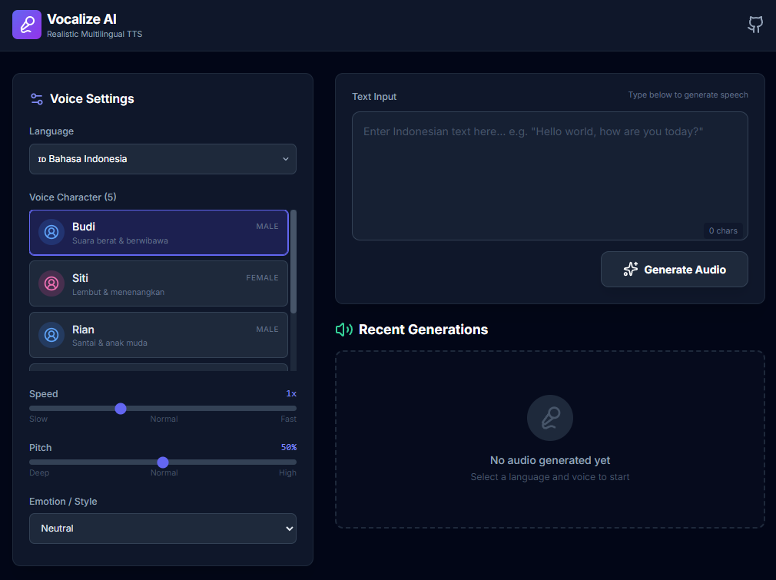Click the Vocalize AI microphone logo
The height and width of the screenshot is (580, 776).
[27, 25]
